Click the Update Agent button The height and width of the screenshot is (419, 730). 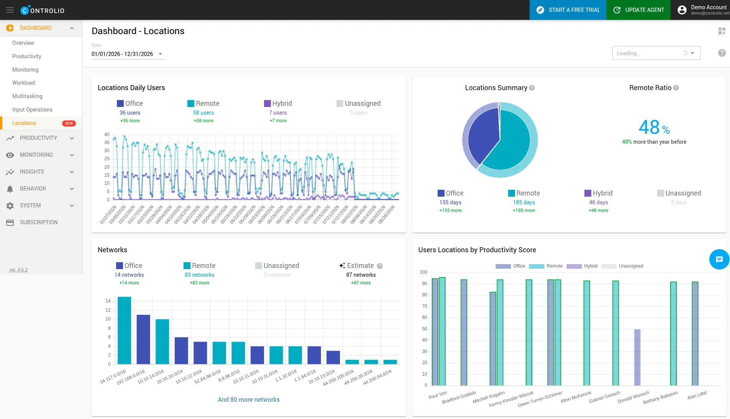click(x=638, y=10)
